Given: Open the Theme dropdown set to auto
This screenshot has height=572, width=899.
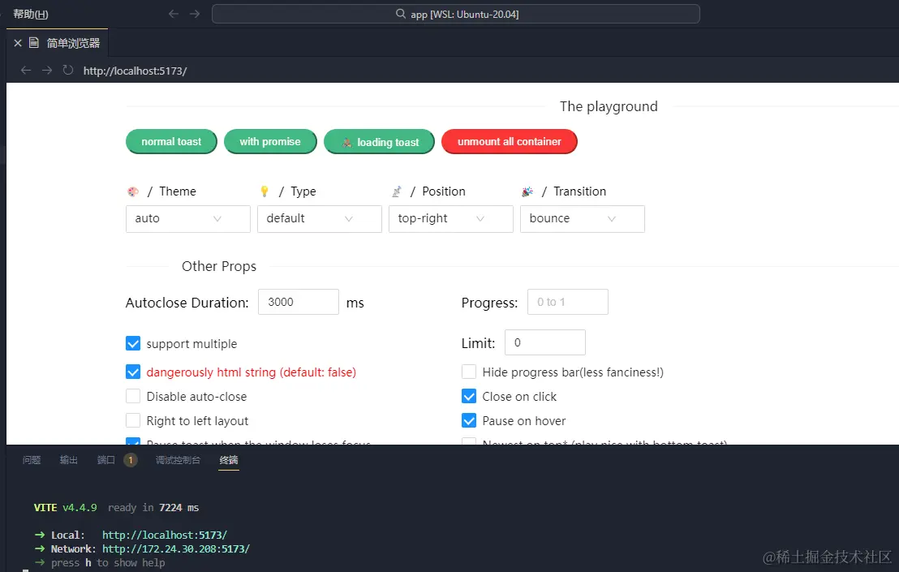Looking at the screenshot, I should coord(188,219).
